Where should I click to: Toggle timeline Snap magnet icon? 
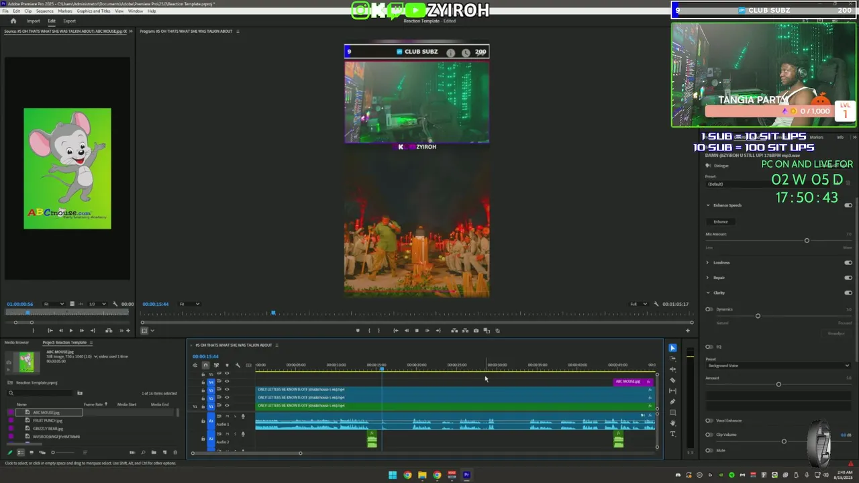[205, 365]
